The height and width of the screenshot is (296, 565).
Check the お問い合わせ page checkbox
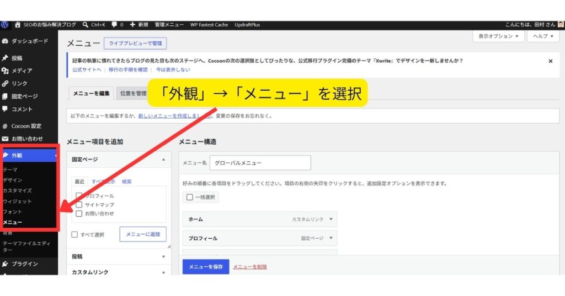click(79, 213)
